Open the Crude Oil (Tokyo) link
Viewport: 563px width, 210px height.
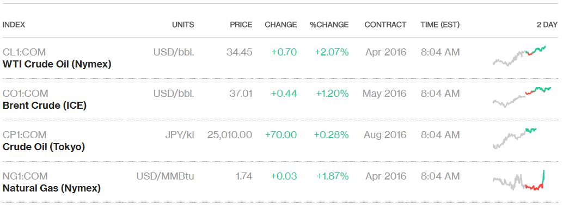point(44,147)
